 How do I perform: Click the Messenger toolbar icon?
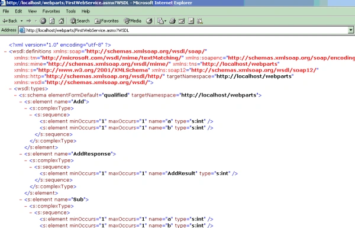click(x=200, y=21)
